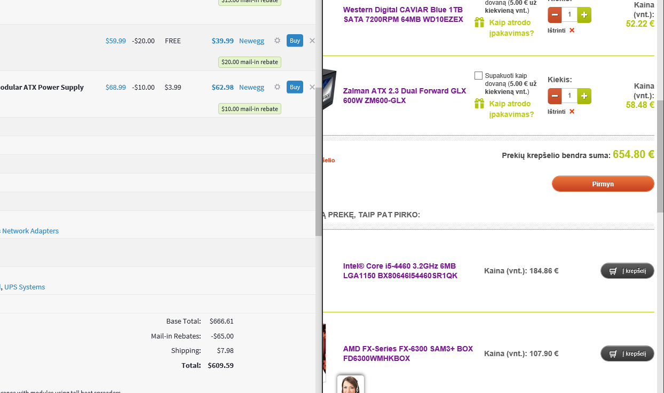The height and width of the screenshot is (393, 664).
Task: Open Newegg link in $39.99 row
Action: coord(251,41)
